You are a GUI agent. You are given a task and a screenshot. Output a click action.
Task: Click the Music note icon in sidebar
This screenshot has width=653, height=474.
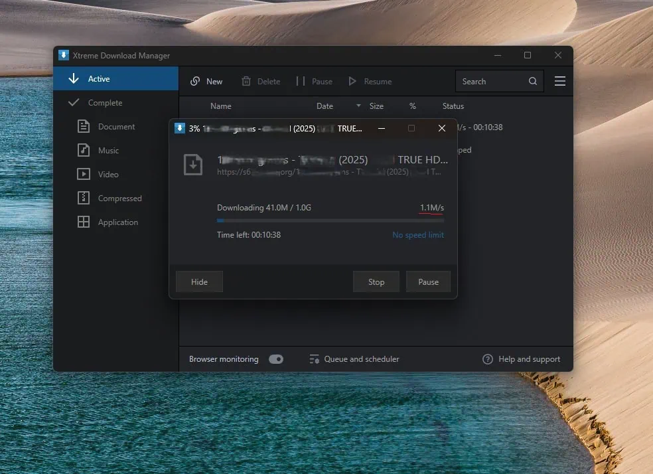click(x=84, y=150)
